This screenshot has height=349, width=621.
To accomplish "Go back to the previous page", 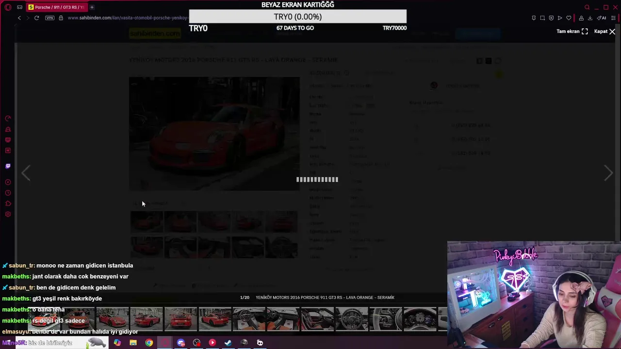I will (19, 18).
